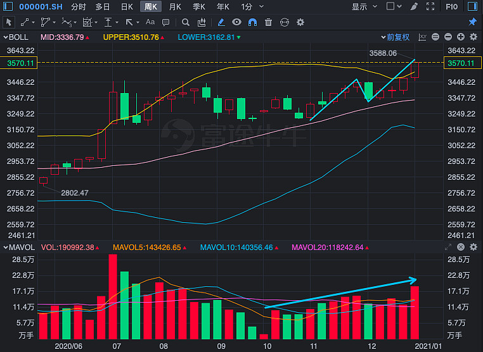483x352 pixels.
Task: Open the 显示 dropdown
Action: click(x=364, y=7)
